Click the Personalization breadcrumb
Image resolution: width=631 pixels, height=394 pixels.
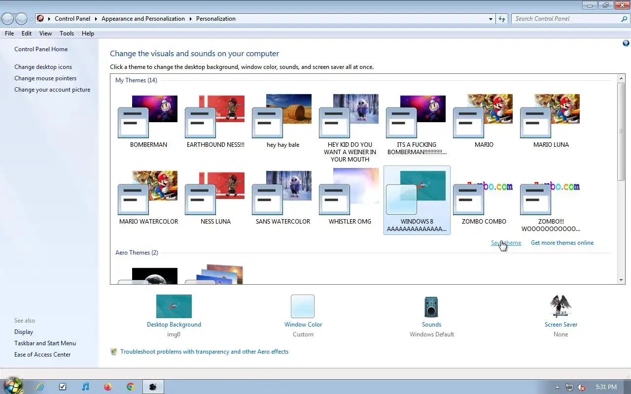216,19
